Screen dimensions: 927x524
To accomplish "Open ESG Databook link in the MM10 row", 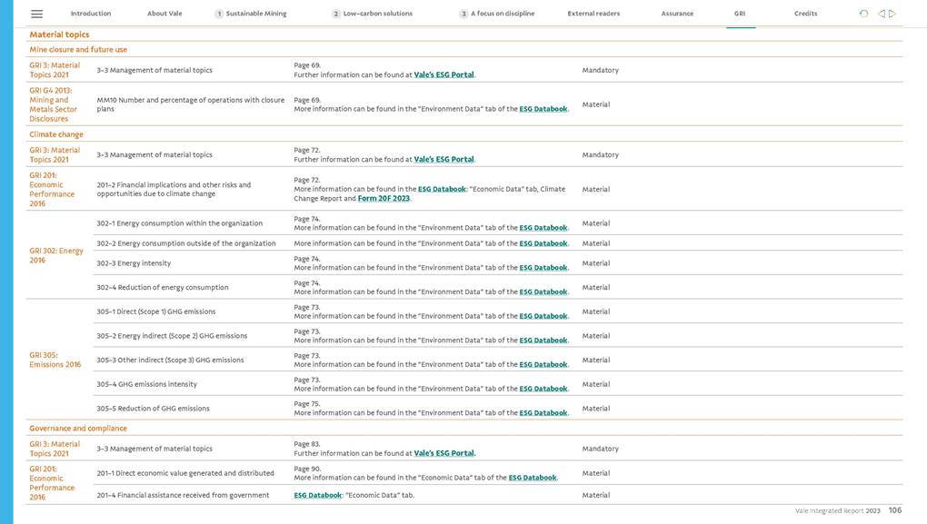I will pyautogui.click(x=543, y=109).
